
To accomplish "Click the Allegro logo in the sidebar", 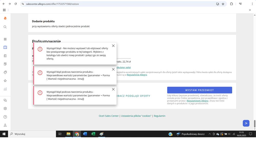I will tap(5, 18).
